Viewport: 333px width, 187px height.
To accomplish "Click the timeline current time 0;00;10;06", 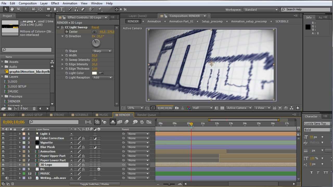I will 14,122.
